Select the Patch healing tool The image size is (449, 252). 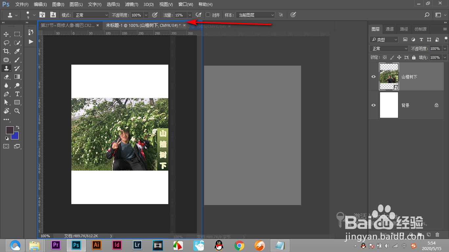[6, 60]
